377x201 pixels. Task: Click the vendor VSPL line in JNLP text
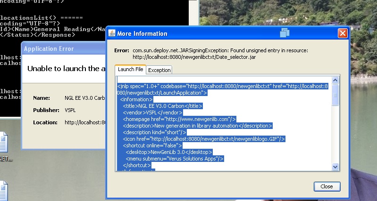click(x=153, y=113)
